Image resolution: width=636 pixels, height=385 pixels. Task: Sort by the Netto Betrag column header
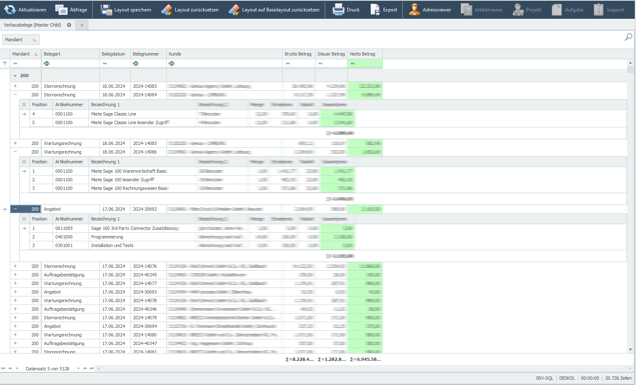pos(365,54)
